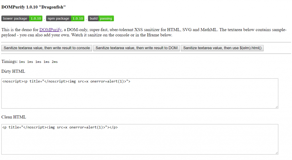
Task: Click the 2ms timing value
Action: (x=55, y=62)
